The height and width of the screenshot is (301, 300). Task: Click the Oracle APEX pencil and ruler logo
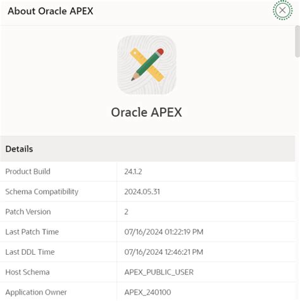147,65
